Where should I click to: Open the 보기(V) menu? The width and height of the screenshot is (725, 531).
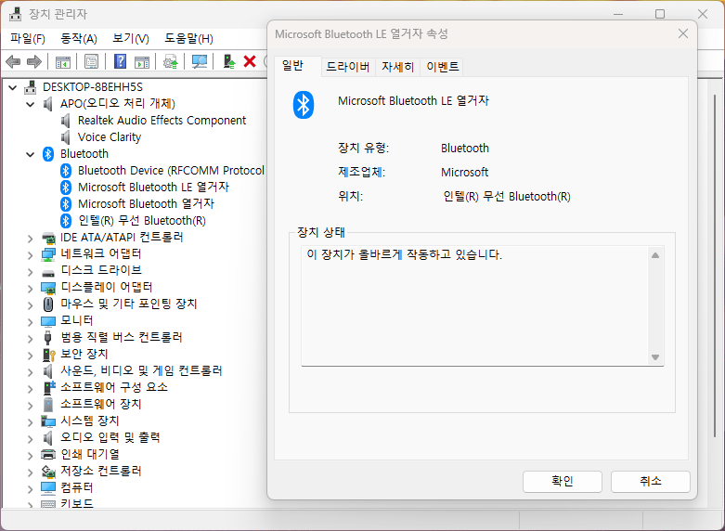click(131, 38)
